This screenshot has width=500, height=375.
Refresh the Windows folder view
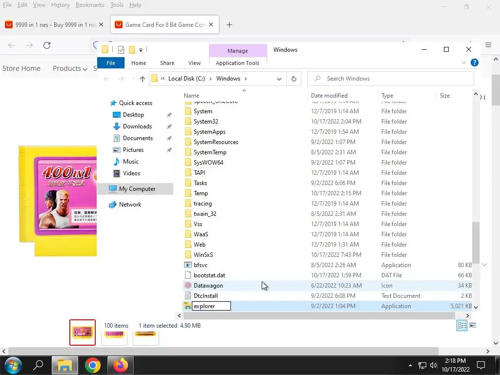(x=293, y=79)
